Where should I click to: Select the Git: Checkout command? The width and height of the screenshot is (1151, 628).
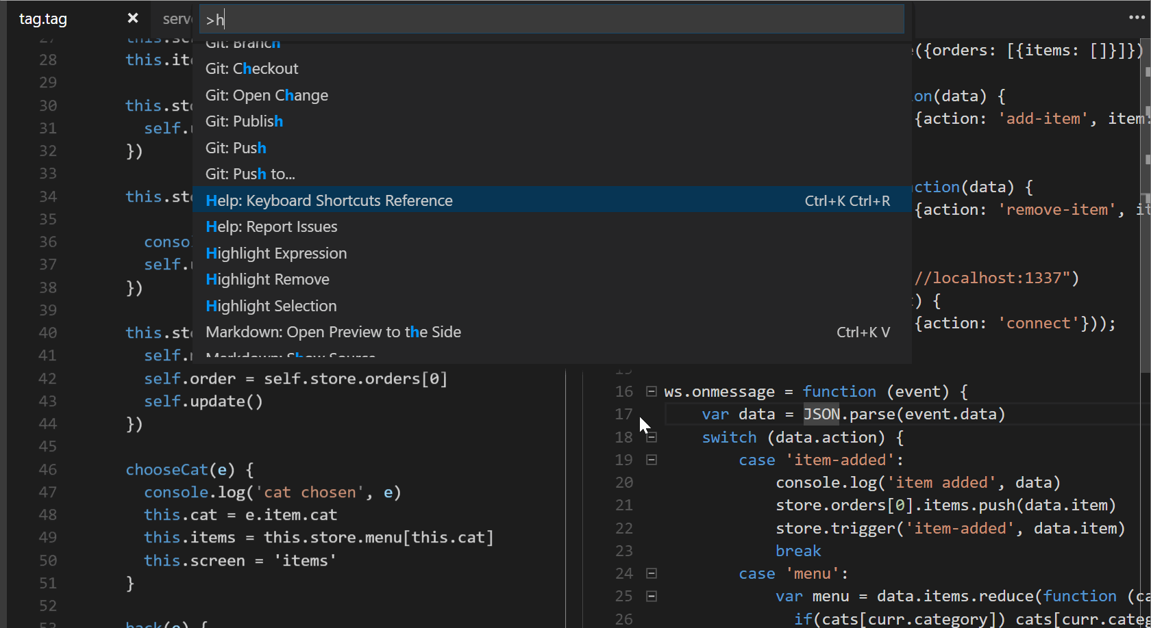coord(252,68)
